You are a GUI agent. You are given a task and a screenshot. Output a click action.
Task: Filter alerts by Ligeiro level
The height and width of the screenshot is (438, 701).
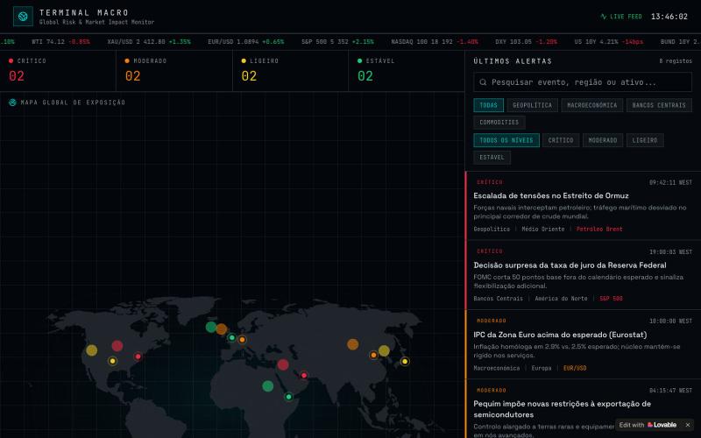coord(645,140)
